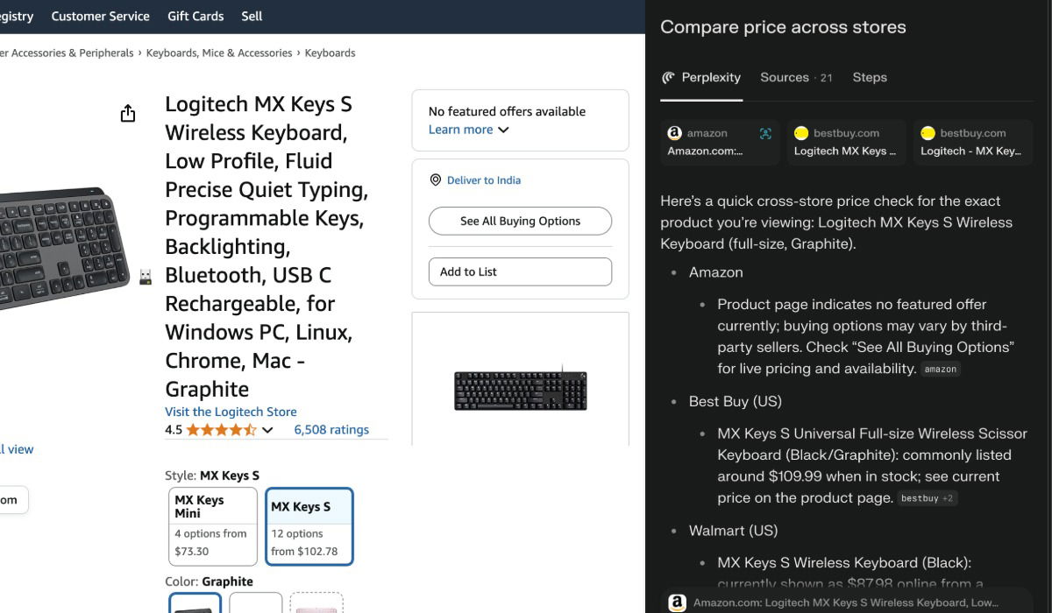Open the Gift Cards menu item
The image size is (1052, 613).
[195, 16]
